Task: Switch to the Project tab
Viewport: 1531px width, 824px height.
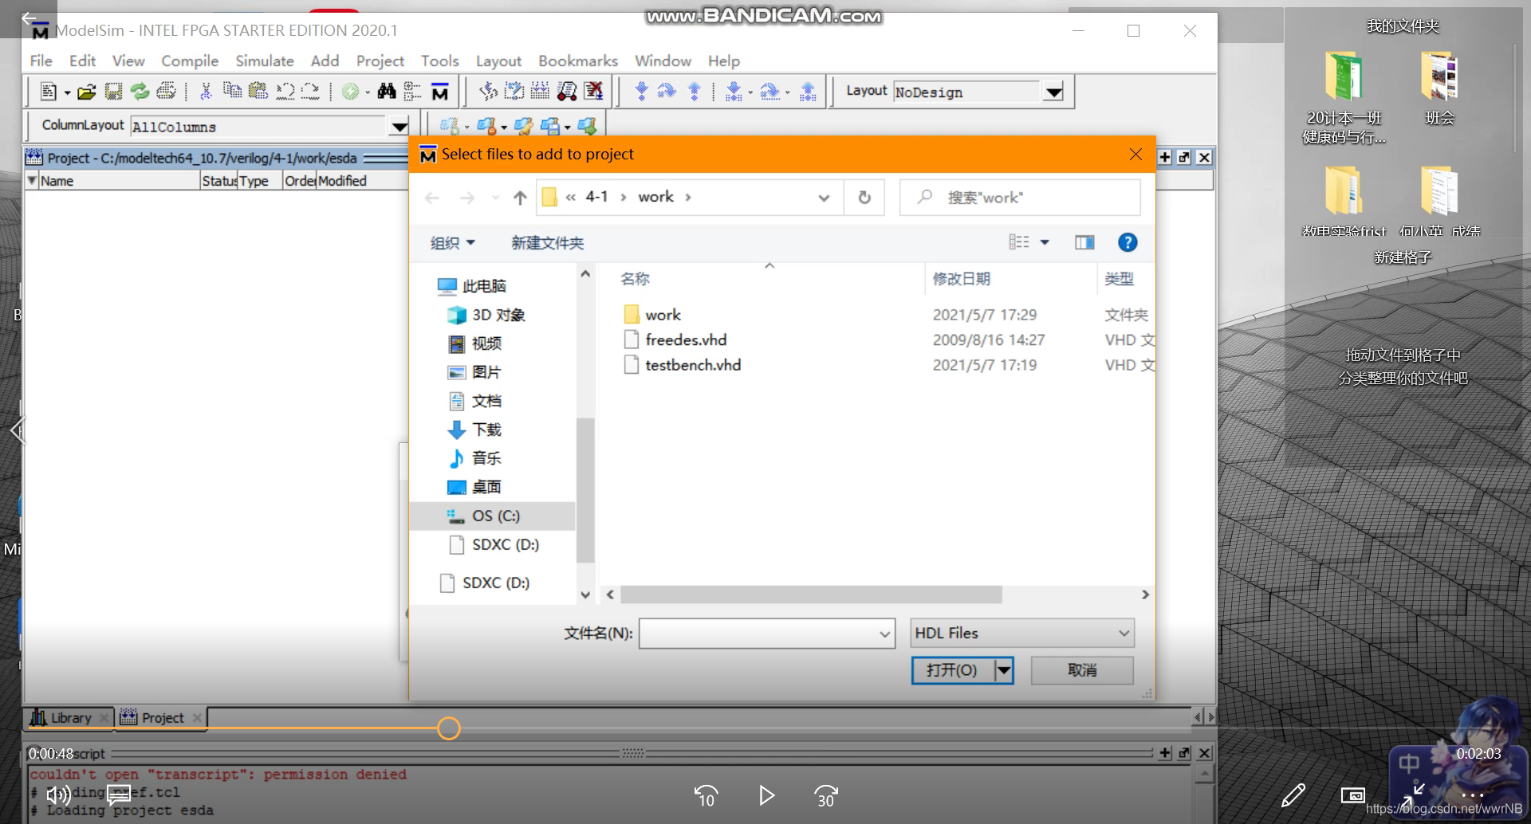Action: pos(162,718)
